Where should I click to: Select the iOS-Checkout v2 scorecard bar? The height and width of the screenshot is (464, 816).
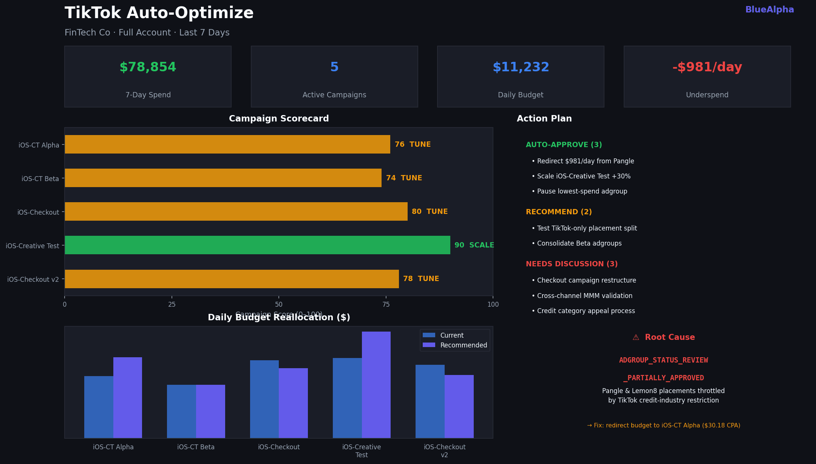[232, 279]
